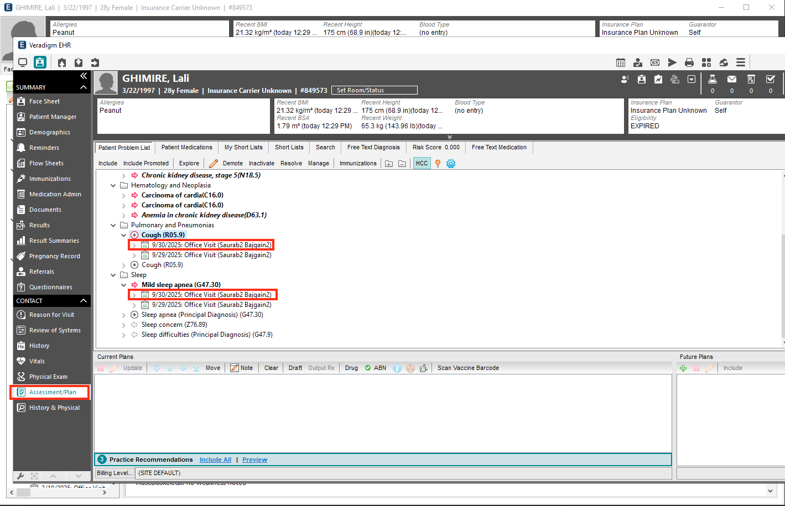Click the Rx prescription counter icon
Viewport: 785px width, 506px height.
(x=751, y=79)
